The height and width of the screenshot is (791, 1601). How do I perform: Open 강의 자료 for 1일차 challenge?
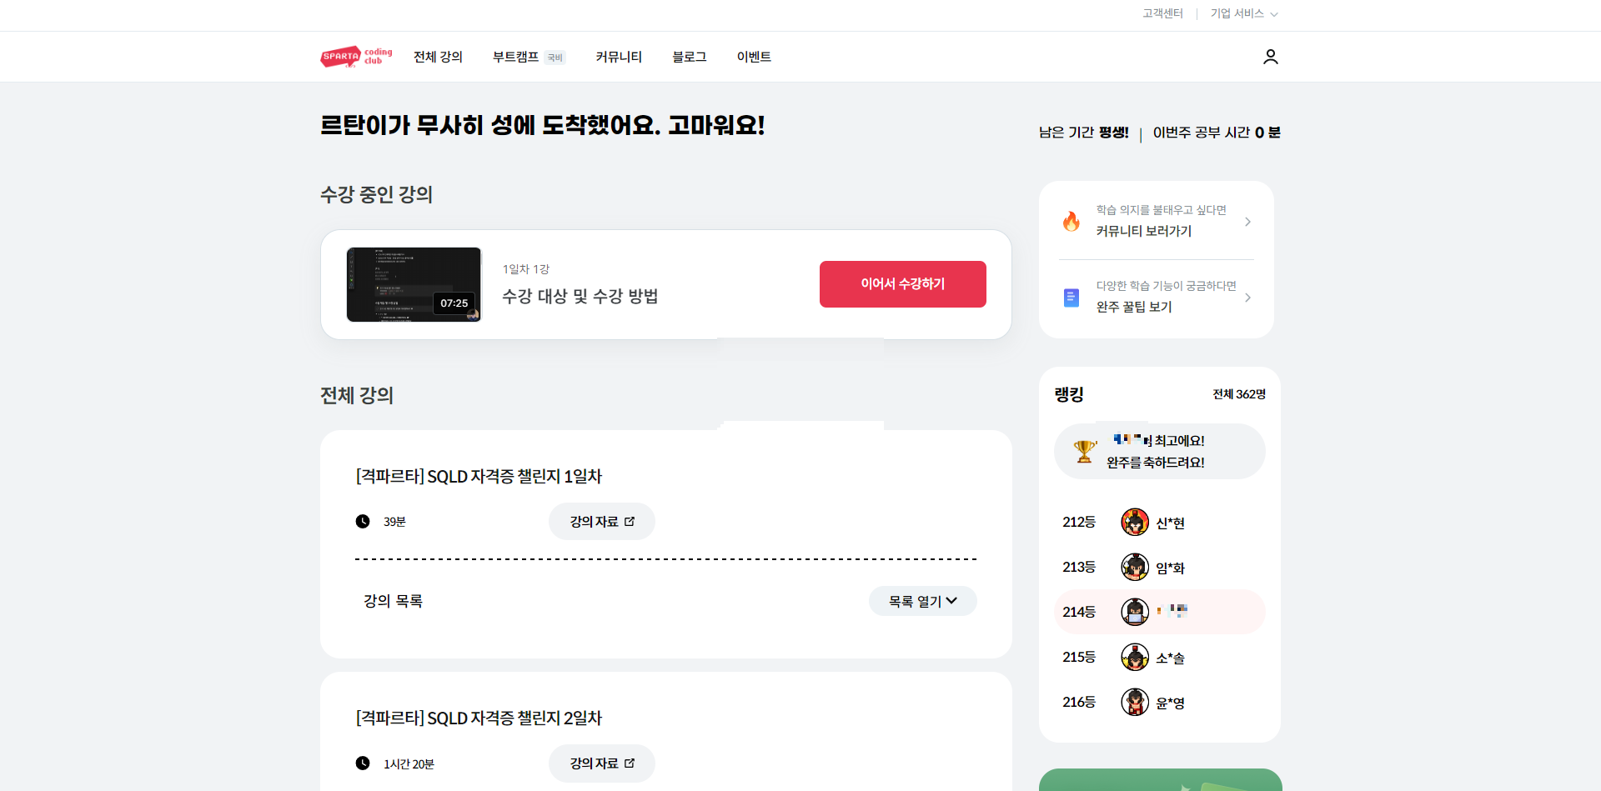coord(602,522)
